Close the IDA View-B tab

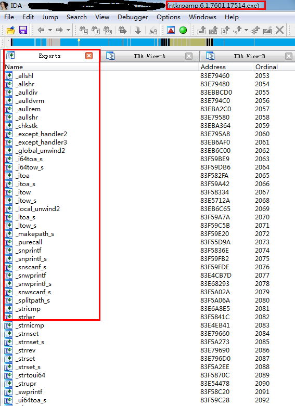pyautogui.click(x=289, y=56)
